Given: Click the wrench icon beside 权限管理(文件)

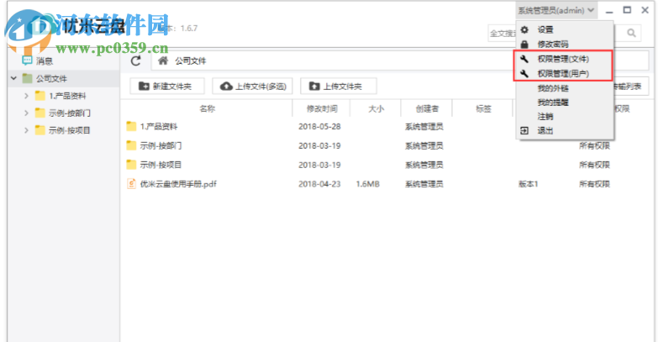Looking at the screenshot, I should pyautogui.click(x=524, y=59).
